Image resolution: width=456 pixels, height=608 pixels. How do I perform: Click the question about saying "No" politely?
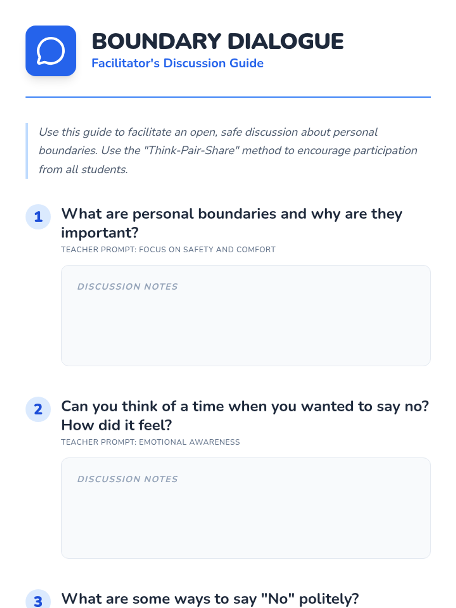(210, 599)
